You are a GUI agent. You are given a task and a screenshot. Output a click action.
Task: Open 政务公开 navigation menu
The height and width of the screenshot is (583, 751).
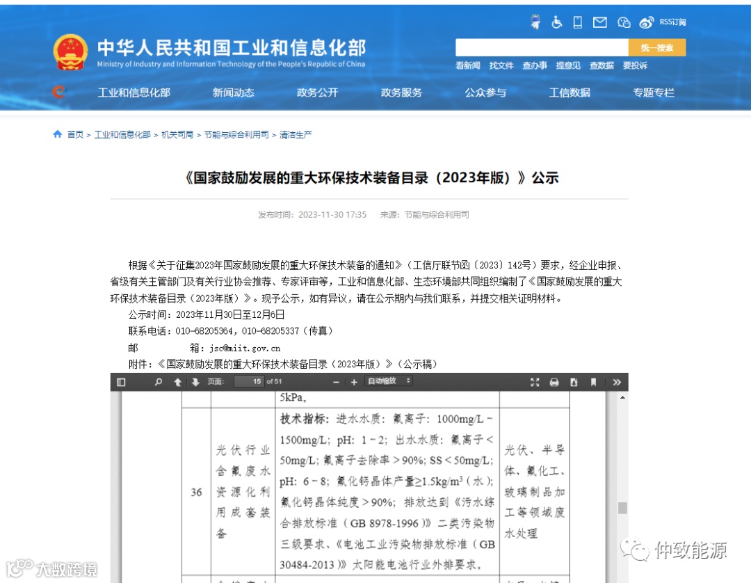click(x=317, y=93)
